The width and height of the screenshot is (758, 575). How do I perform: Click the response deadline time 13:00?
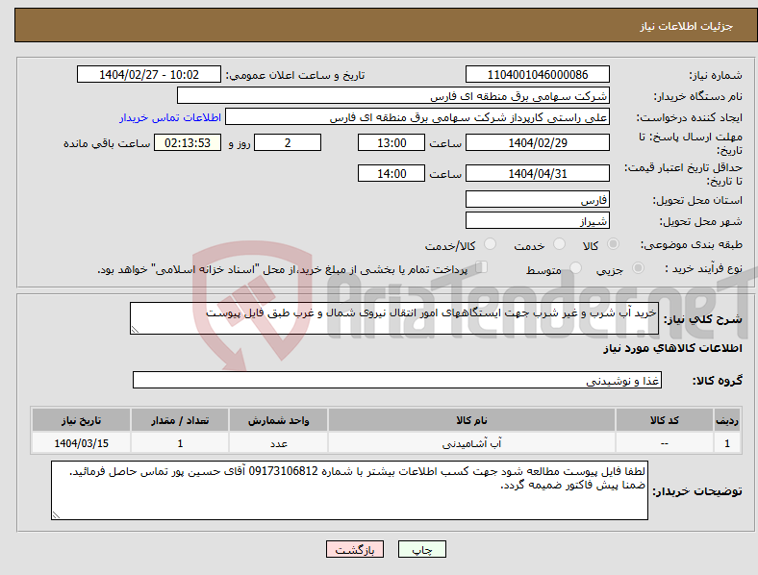coord(392,142)
